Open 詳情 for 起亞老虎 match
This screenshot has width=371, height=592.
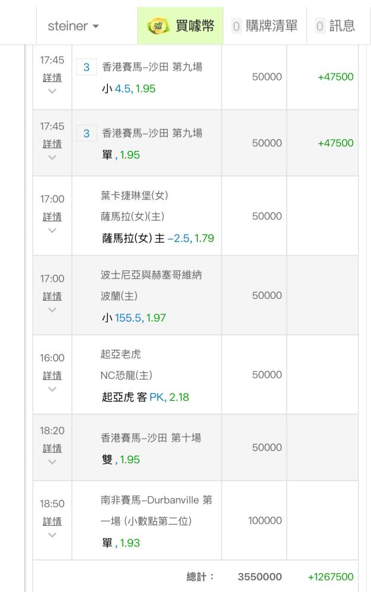coord(52,375)
